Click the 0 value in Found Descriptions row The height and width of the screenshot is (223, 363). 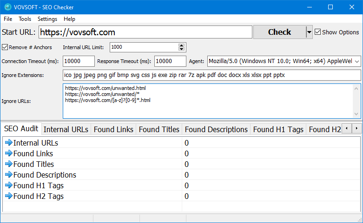click(186, 175)
